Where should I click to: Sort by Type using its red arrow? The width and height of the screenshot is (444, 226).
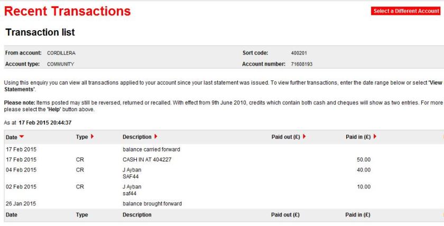pyautogui.click(x=92, y=138)
